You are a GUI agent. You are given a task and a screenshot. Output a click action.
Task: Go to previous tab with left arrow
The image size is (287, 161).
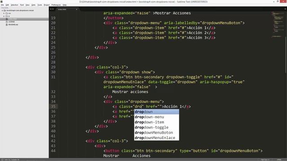coord(51,9)
